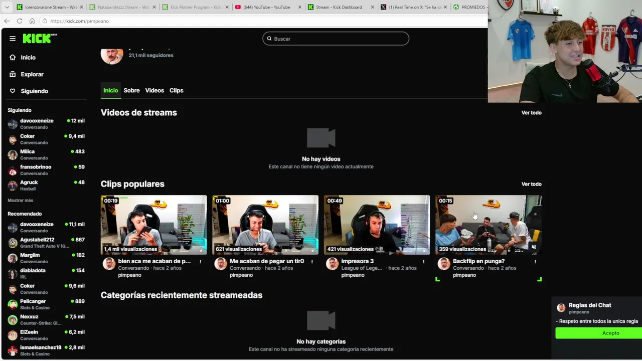The height and width of the screenshot is (361, 642).
Task: Click Mostrar más under Siguiendo
Action: point(20,201)
